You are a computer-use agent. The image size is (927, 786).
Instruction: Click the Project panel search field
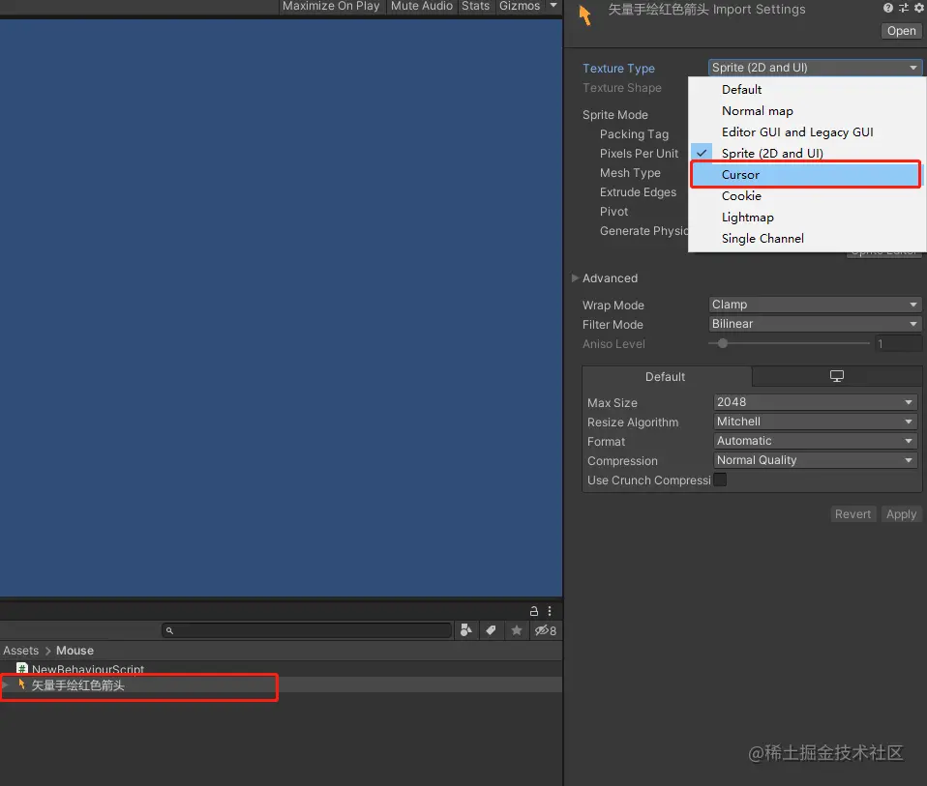tap(307, 630)
